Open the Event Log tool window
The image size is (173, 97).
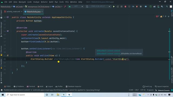coord(147,86)
